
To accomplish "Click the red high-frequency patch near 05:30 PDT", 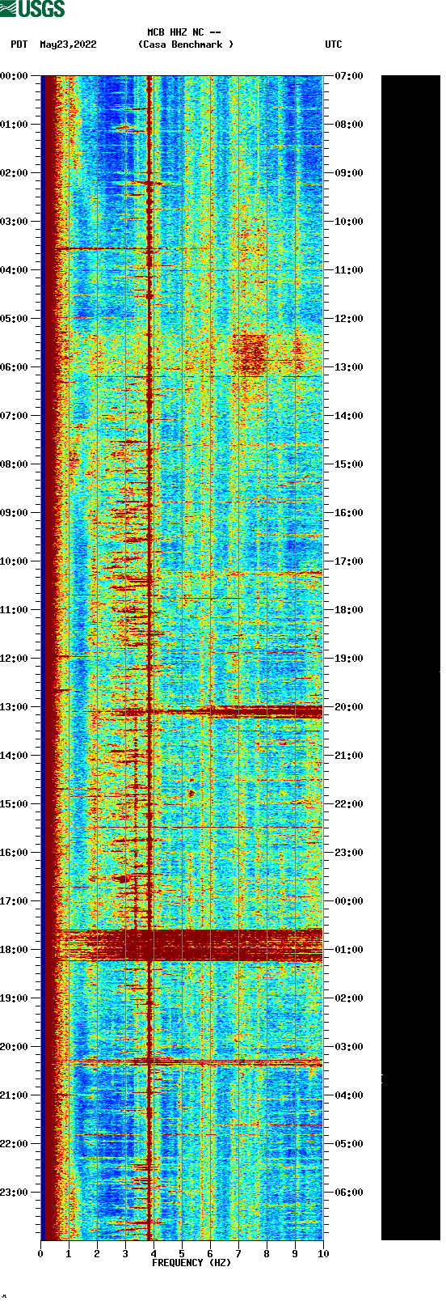I will (x=250, y=354).
